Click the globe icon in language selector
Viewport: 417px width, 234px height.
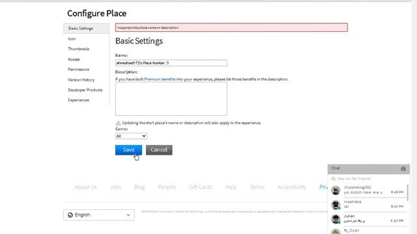[70, 215]
